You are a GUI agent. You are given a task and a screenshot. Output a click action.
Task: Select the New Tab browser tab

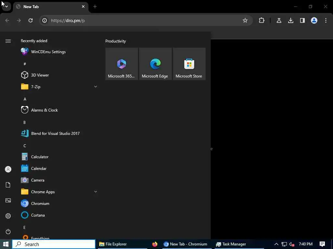click(x=51, y=7)
